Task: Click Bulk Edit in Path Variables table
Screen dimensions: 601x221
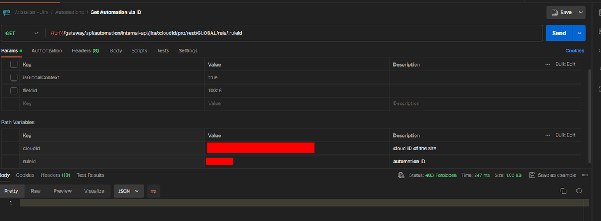Action: (566, 135)
